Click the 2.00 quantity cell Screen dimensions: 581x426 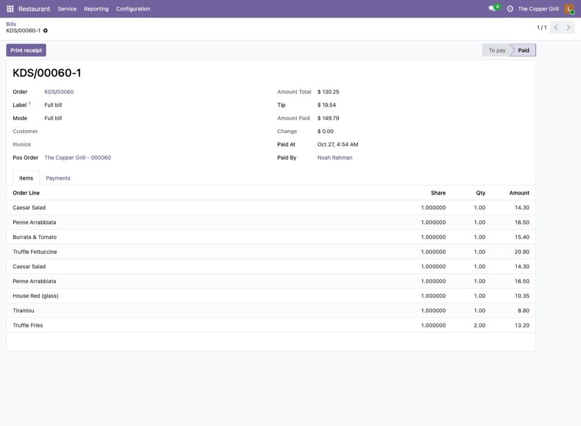[479, 325]
